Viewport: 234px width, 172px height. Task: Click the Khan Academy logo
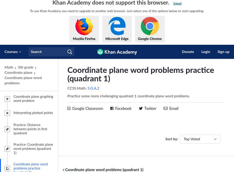pos(117,52)
